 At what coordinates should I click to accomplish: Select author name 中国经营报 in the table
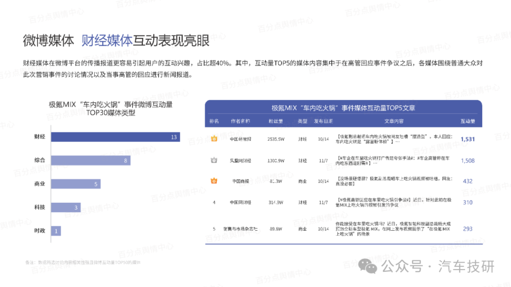(x=240, y=139)
